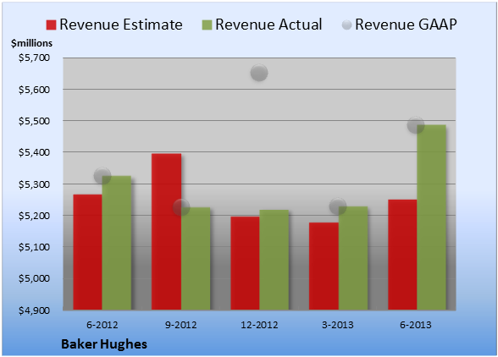The width and height of the screenshot is (498, 357).
Task: Select the 'Revenue GAAP' legend label
Action: click(406, 25)
